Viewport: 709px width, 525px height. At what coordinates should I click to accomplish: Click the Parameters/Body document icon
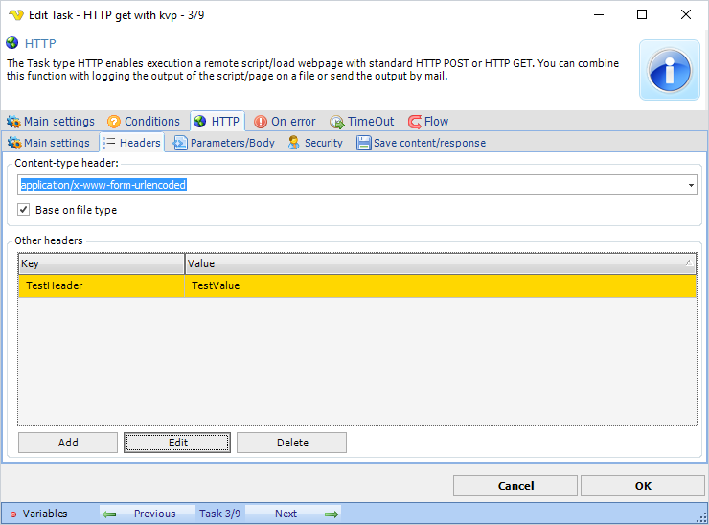[x=180, y=143]
